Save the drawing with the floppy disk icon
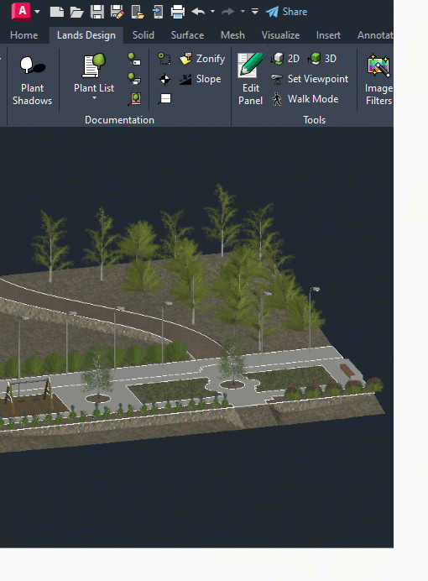 (97, 12)
